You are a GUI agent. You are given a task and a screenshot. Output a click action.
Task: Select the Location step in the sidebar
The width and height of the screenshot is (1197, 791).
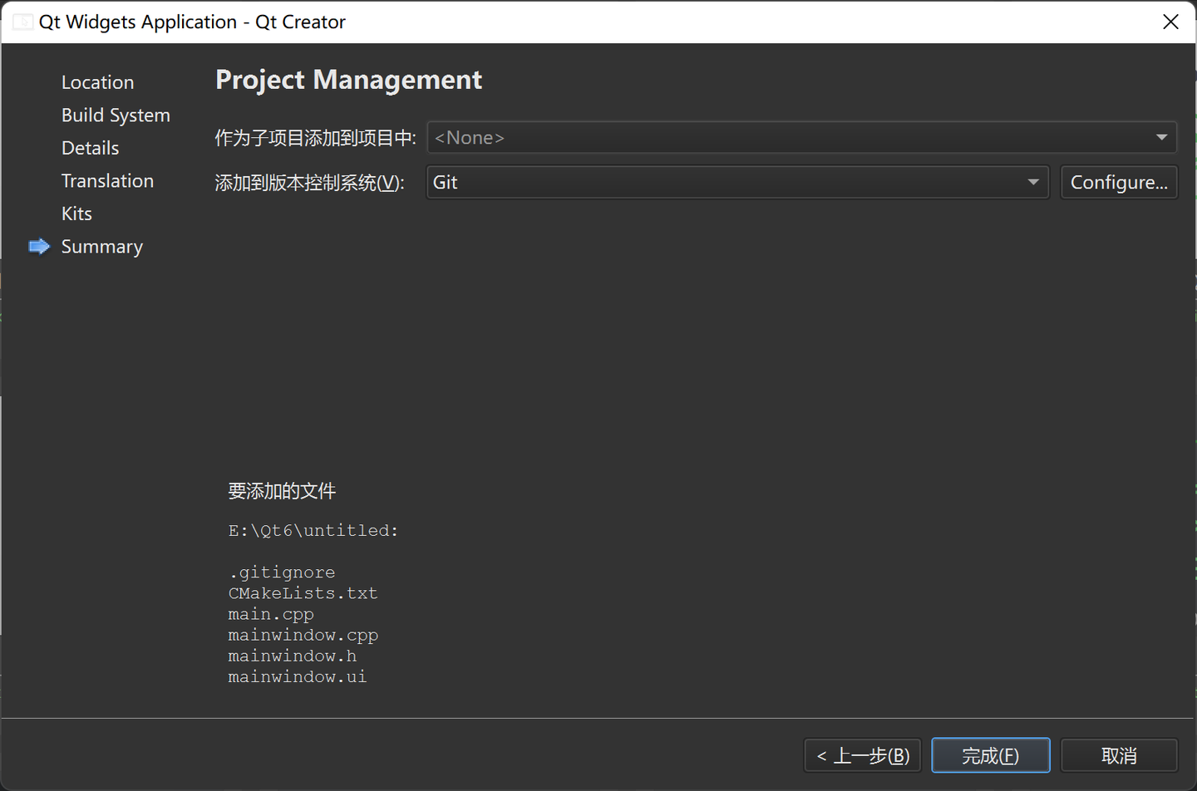tap(97, 81)
